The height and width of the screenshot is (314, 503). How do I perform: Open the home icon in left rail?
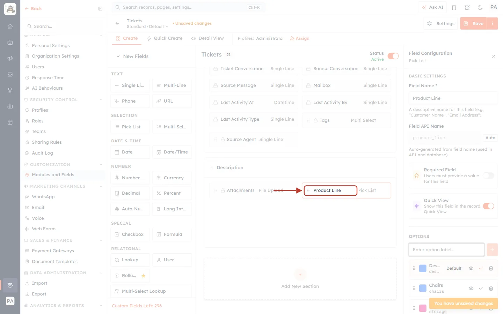(x=10, y=27)
